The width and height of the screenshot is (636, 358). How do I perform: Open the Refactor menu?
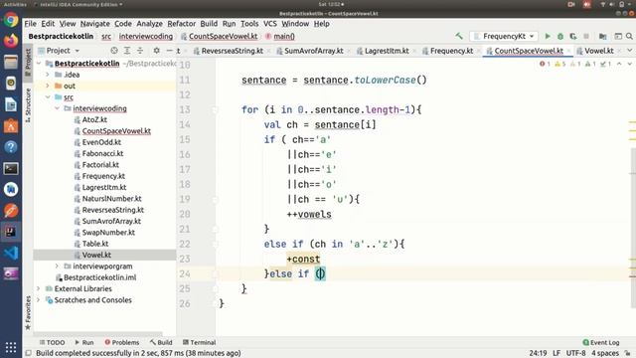click(x=181, y=24)
